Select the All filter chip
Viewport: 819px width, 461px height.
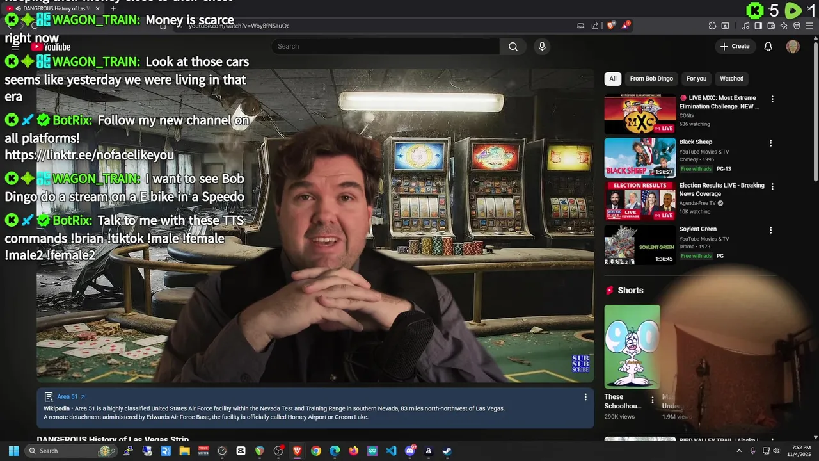pyautogui.click(x=612, y=79)
